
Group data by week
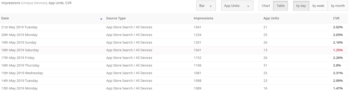pos(318,6)
